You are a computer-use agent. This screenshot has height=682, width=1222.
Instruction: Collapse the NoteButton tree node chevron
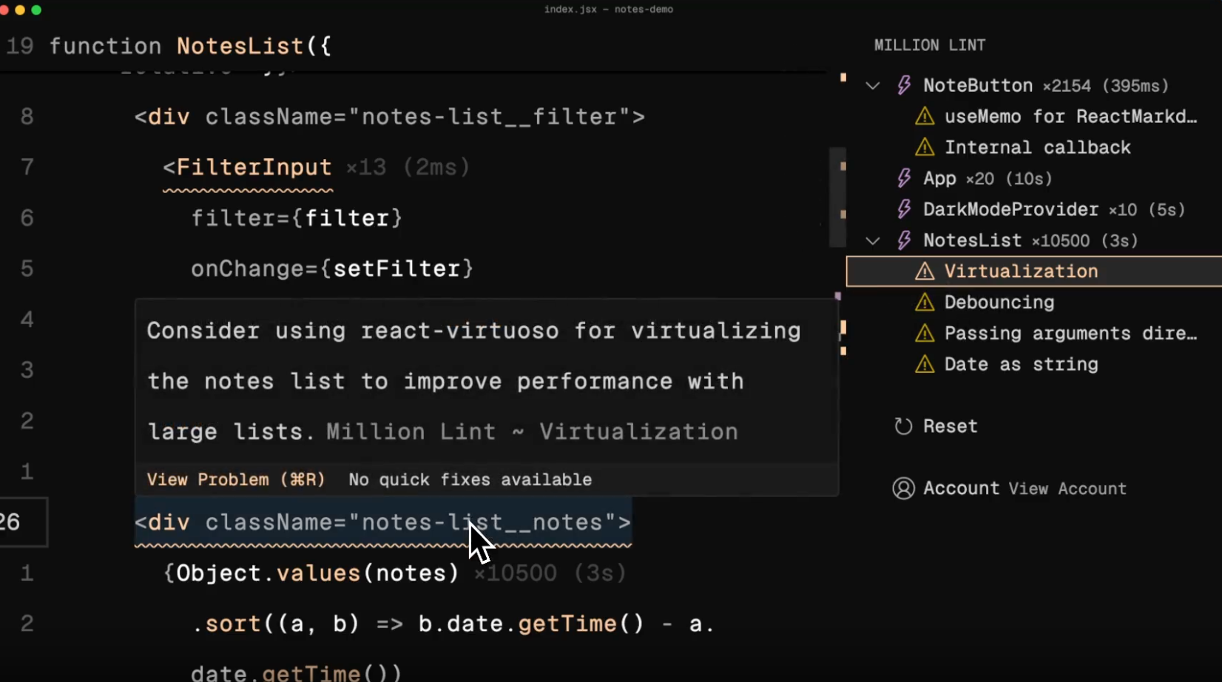pyautogui.click(x=873, y=86)
